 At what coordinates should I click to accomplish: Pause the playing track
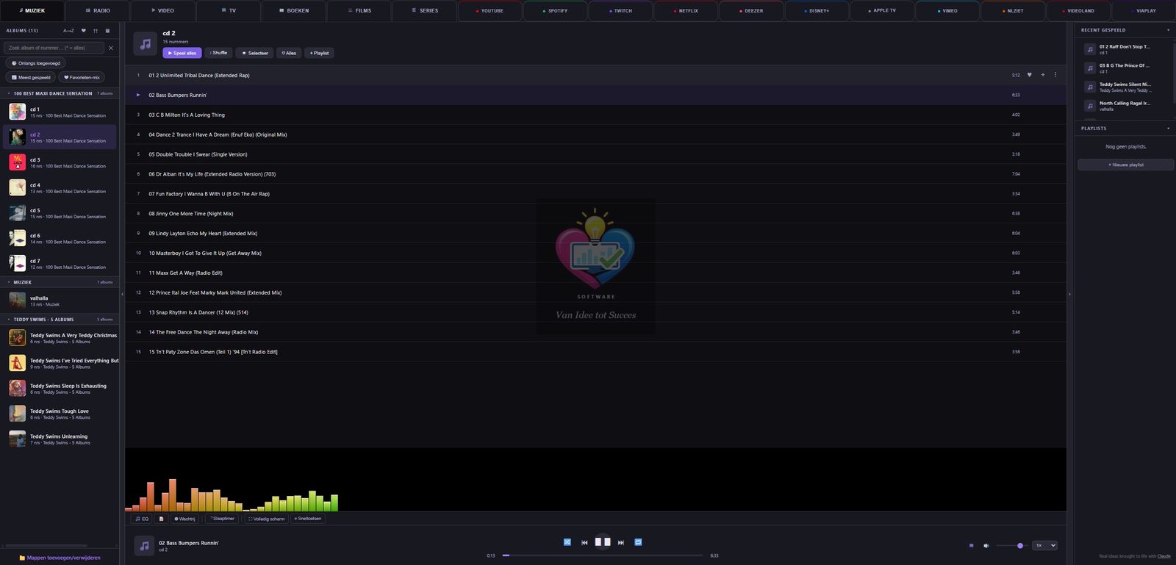pyautogui.click(x=603, y=542)
